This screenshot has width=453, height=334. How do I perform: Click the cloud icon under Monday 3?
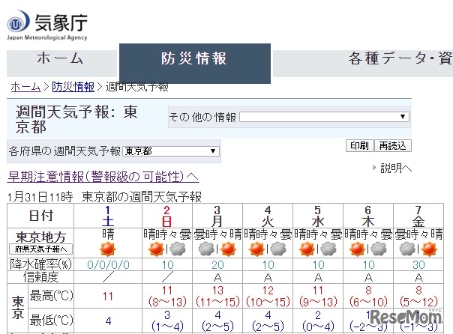tap(206, 249)
